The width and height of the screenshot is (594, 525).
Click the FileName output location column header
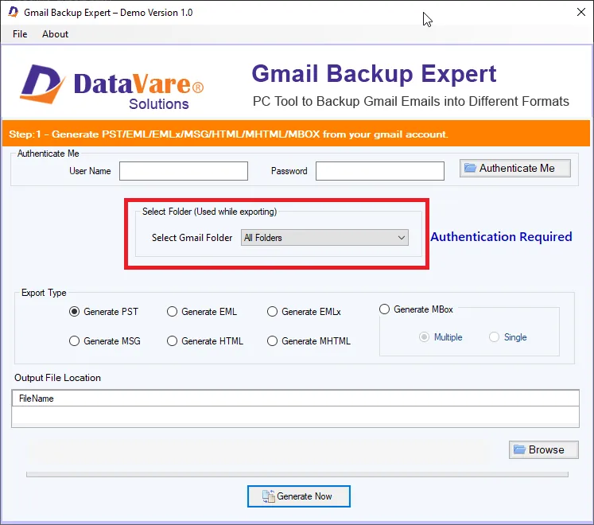(x=296, y=399)
